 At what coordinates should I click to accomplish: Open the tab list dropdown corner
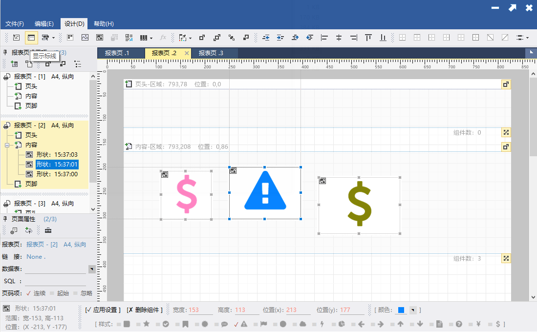531,52
